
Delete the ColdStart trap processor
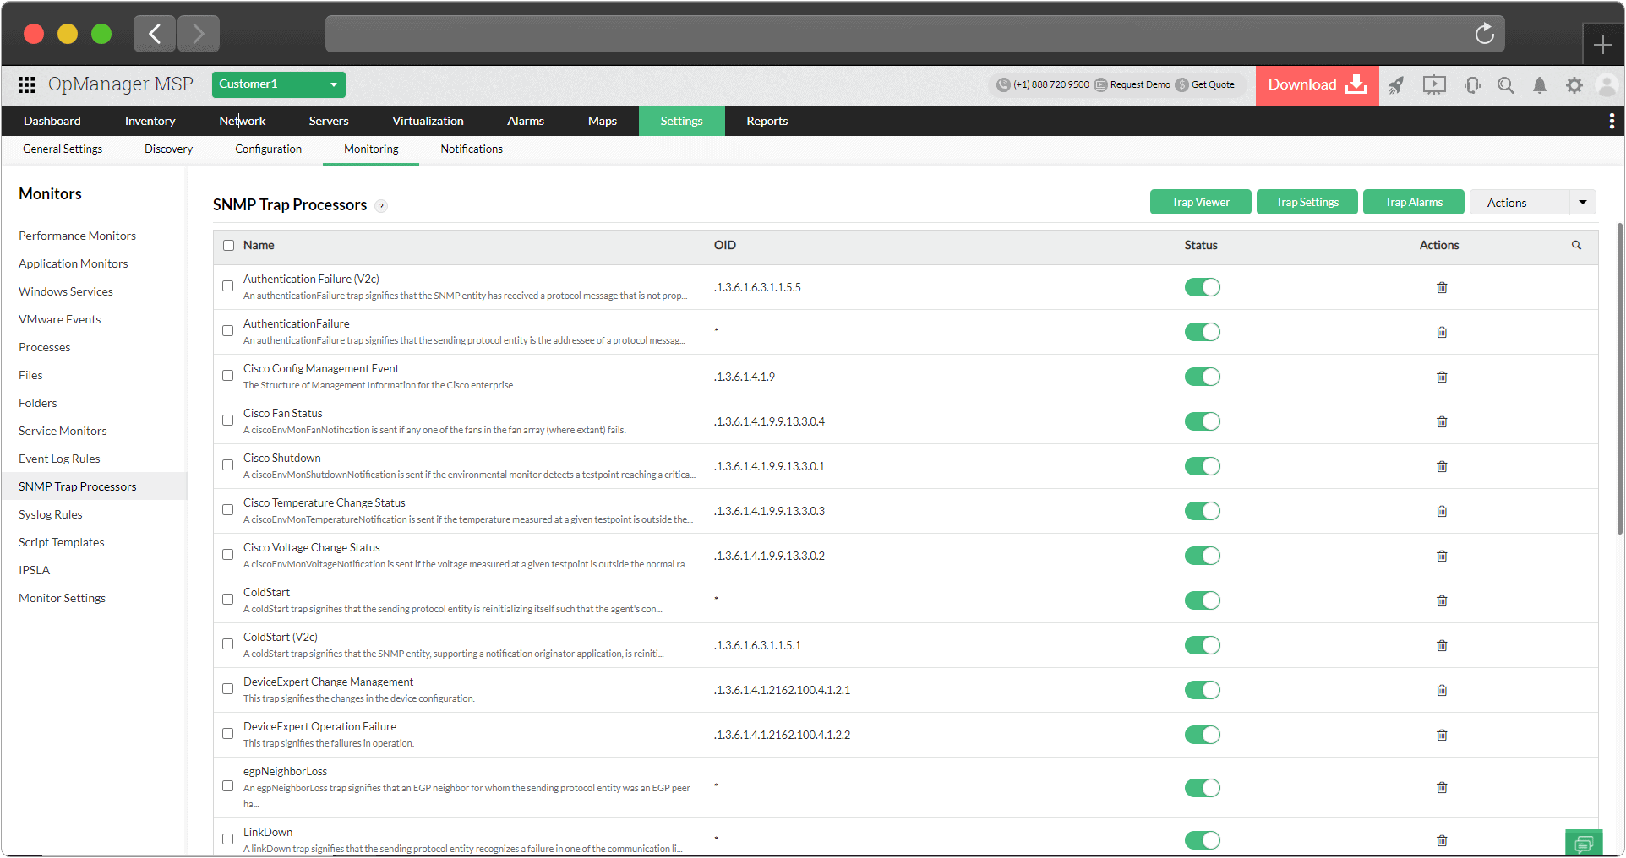[x=1442, y=600]
